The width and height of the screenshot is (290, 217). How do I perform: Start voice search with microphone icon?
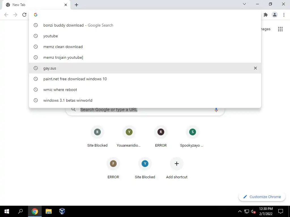coord(216,110)
